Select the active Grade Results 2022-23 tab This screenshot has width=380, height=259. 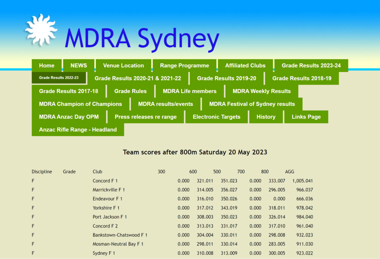point(59,78)
